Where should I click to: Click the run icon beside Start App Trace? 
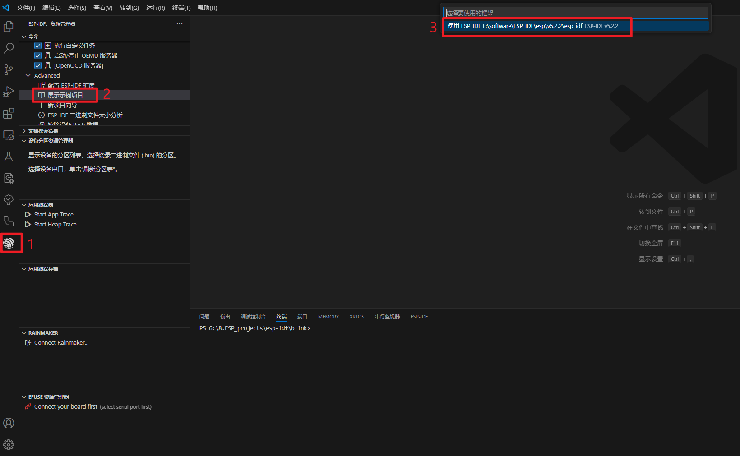pyautogui.click(x=28, y=215)
